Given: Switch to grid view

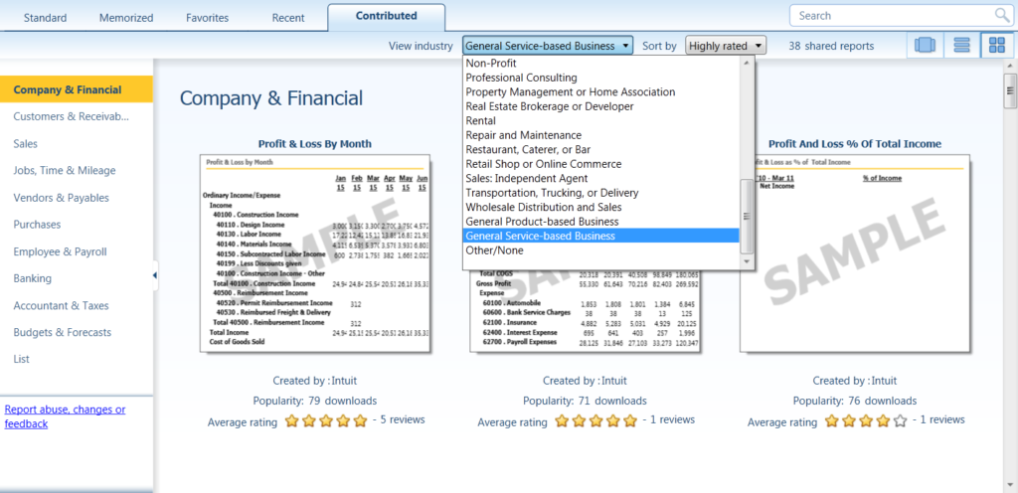Looking at the screenshot, I should tap(994, 46).
